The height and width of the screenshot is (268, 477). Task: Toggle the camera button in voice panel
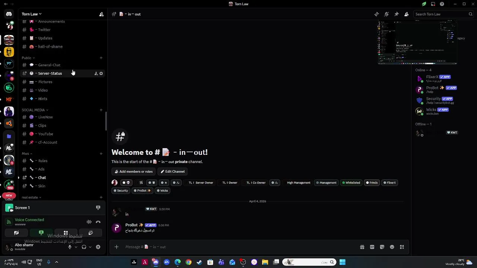coord(16,233)
